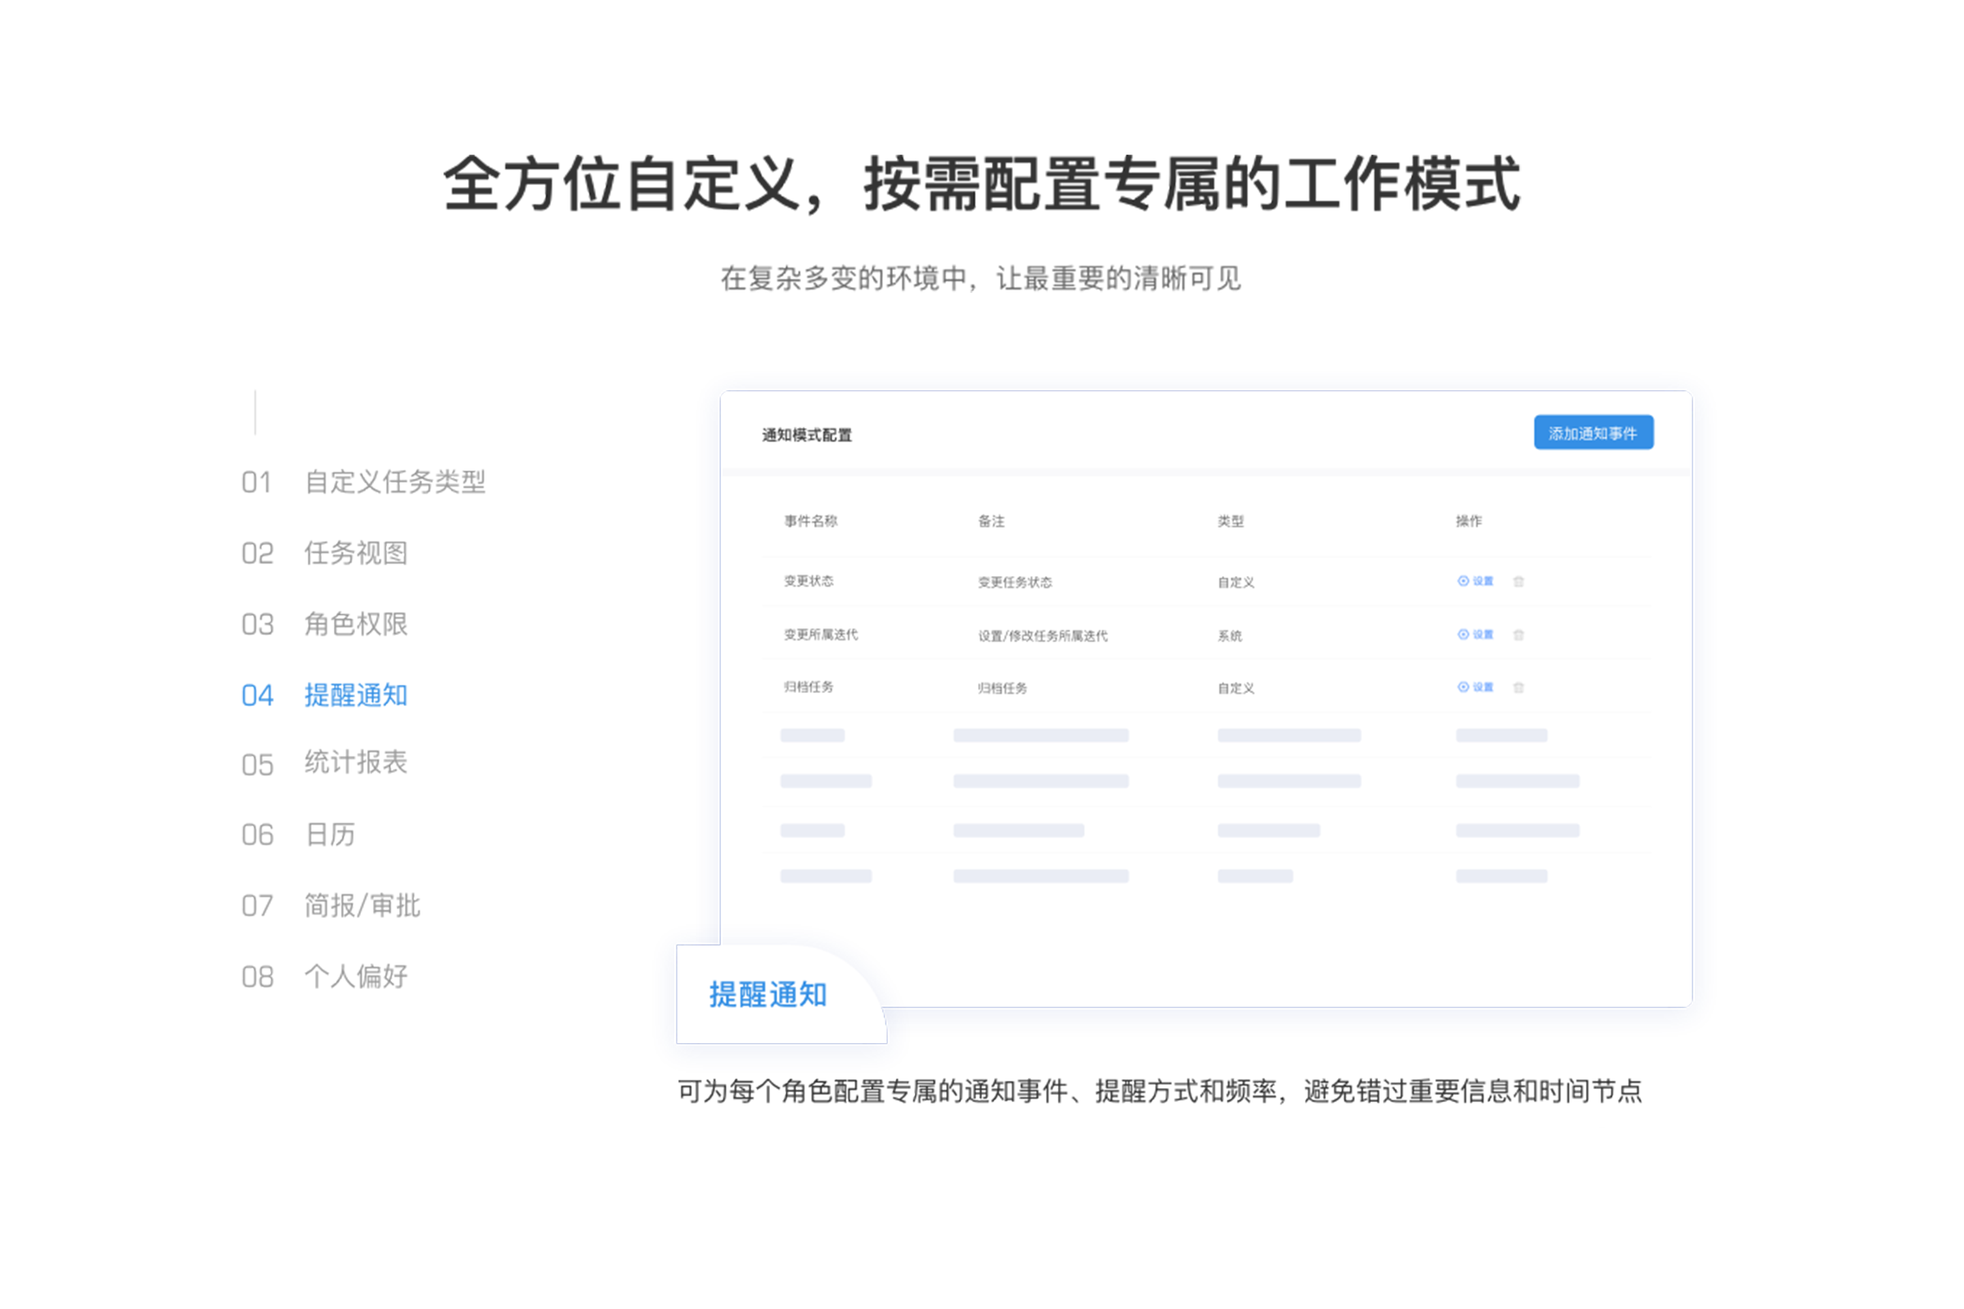Click the 添加通知事件 button
The width and height of the screenshot is (1964, 1309).
tap(1593, 433)
